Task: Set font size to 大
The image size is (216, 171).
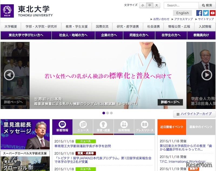Action: [x=157, y=5]
